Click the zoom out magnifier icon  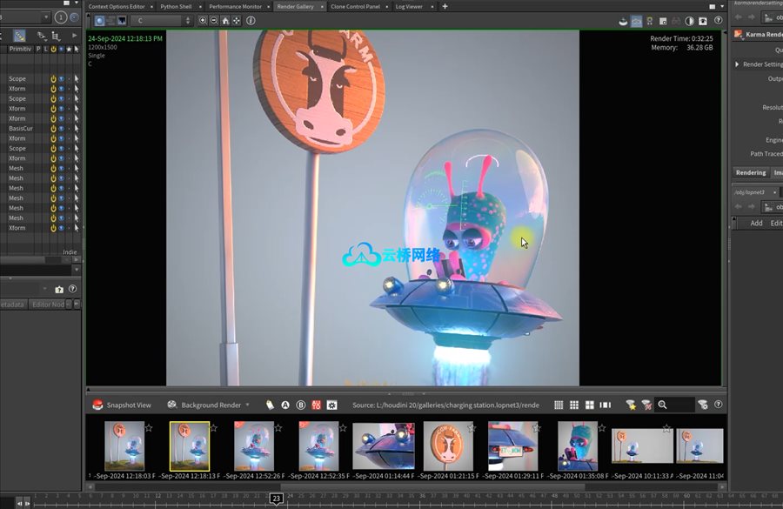[x=214, y=20]
